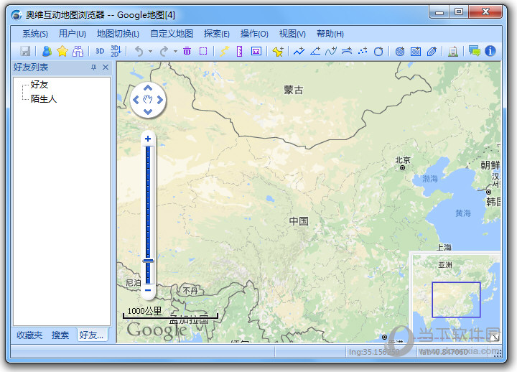This screenshot has height=372, width=517.
Task: Open the 系统(S) menu
Action: [35, 34]
